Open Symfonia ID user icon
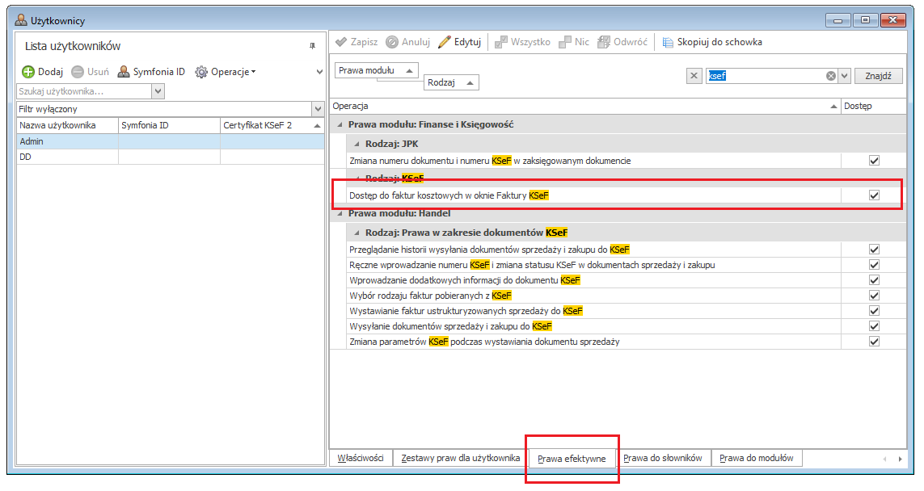The width and height of the screenshot is (924, 491). pyautogui.click(x=124, y=72)
